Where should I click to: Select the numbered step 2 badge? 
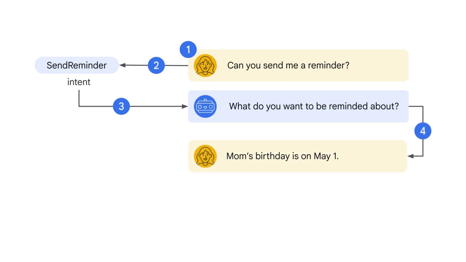(156, 65)
